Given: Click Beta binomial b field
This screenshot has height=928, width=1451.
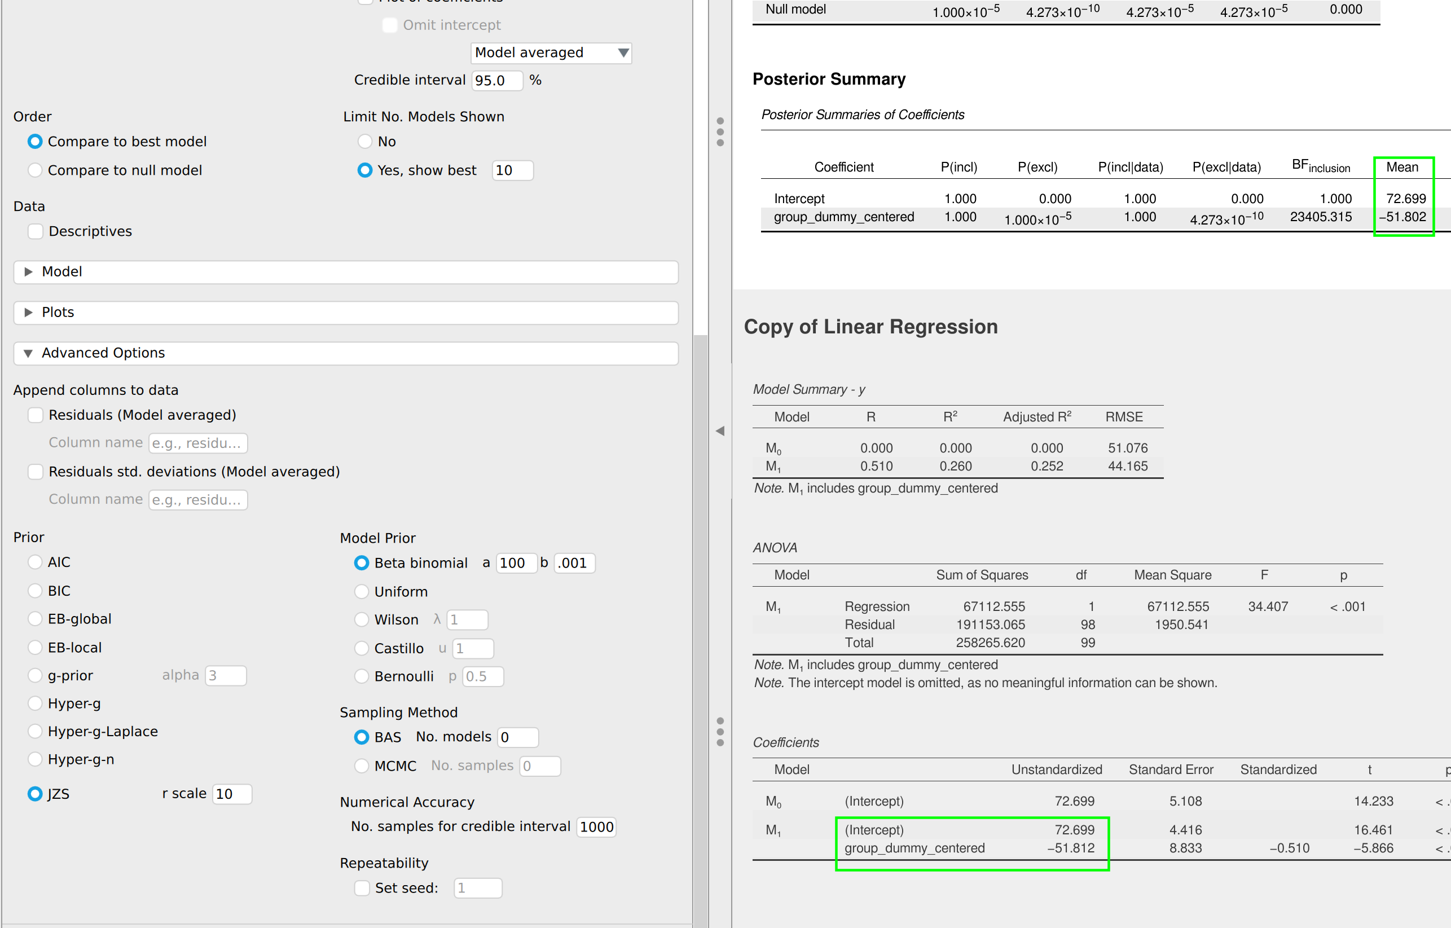Looking at the screenshot, I should (x=575, y=564).
